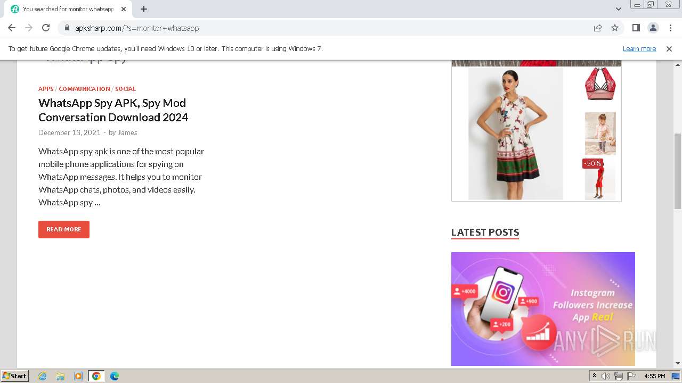Open post date December 13, 2021
The height and width of the screenshot is (383, 682).
(x=69, y=132)
